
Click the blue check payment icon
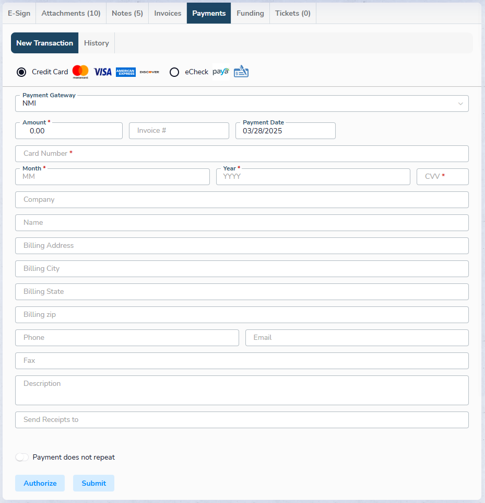pyautogui.click(x=241, y=71)
